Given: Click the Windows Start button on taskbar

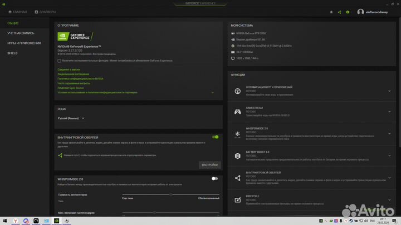Looking at the screenshot, I should click(x=6, y=220).
